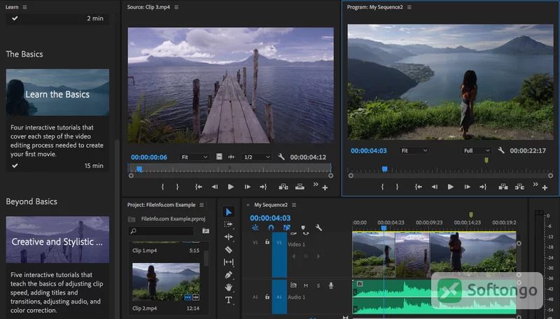The width and height of the screenshot is (560, 319).
Task: Open Source monitor settings wrench
Action: coord(281,157)
